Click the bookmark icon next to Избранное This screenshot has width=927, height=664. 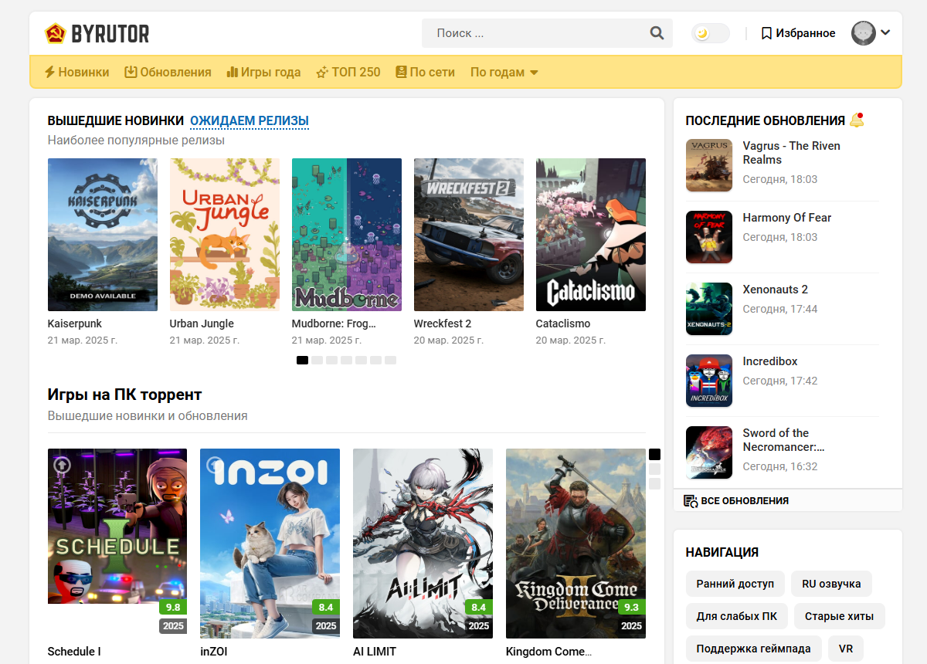[766, 33]
